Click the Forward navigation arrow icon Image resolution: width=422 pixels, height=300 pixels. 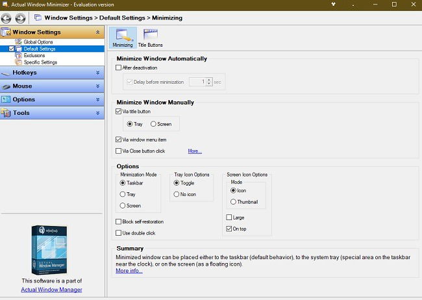[x=20, y=18]
